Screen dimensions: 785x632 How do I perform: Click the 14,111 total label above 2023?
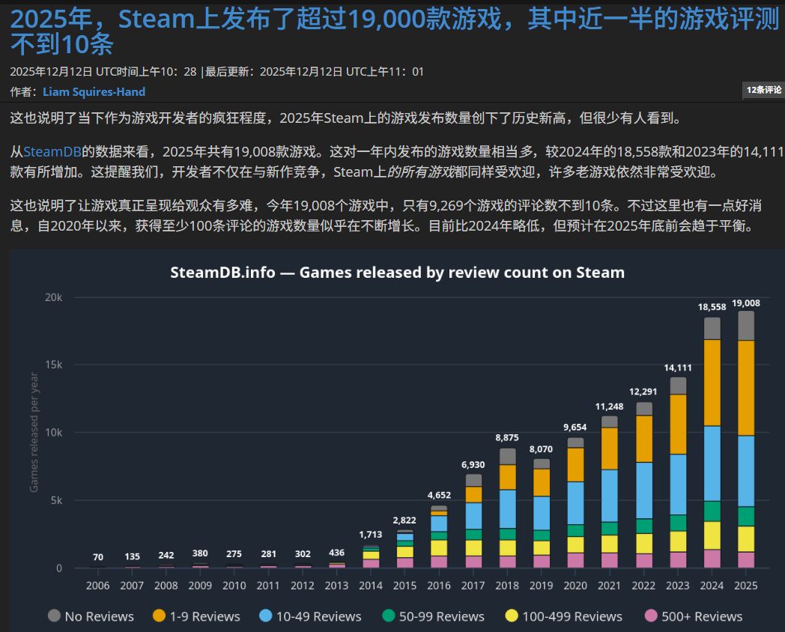(x=678, y=368)
